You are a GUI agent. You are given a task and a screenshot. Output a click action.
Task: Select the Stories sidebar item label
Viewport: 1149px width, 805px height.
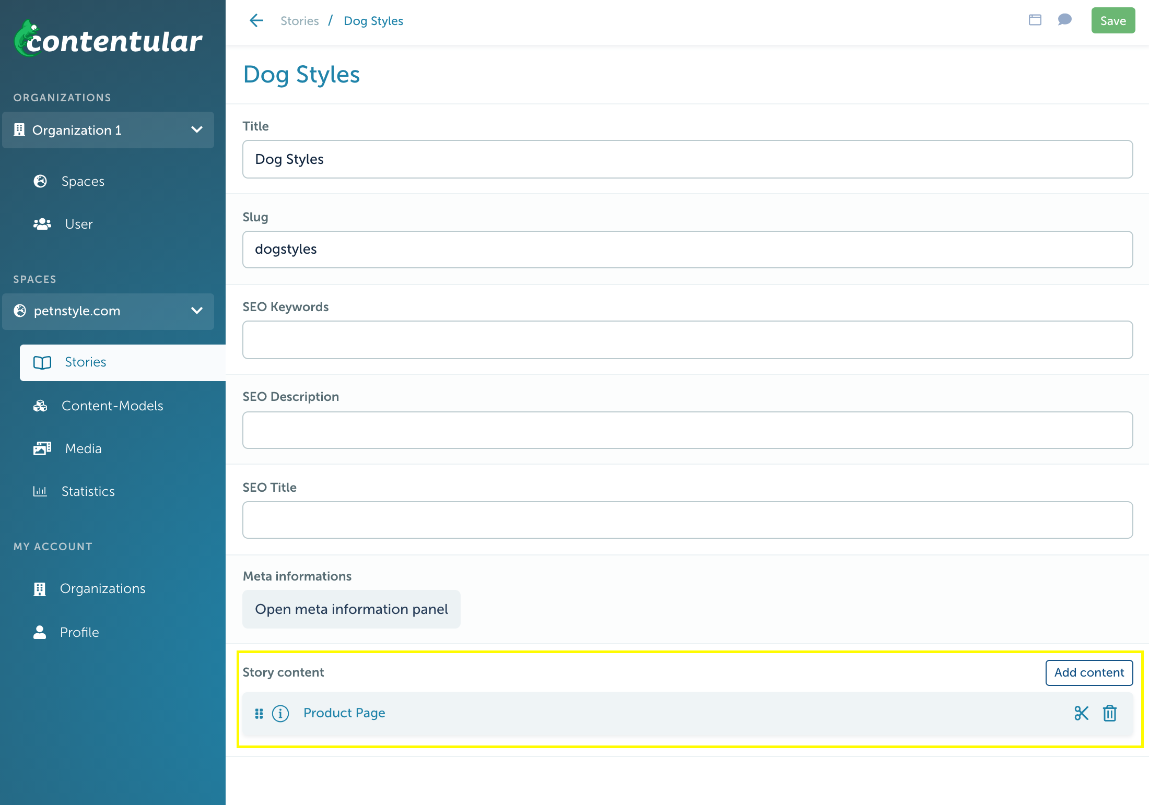click(85, 362)
